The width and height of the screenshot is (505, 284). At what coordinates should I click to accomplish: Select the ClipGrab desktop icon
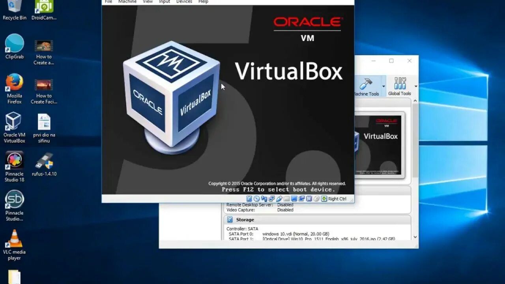pyautogui.click(x=15, y=47)
